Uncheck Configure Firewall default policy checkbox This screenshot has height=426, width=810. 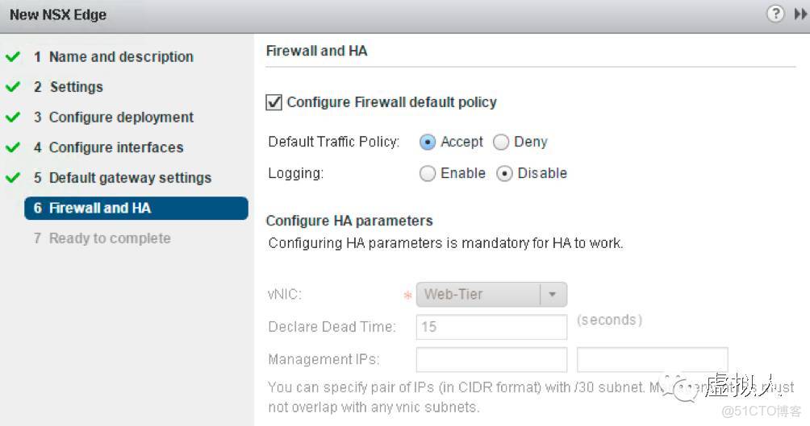(274, 102)
